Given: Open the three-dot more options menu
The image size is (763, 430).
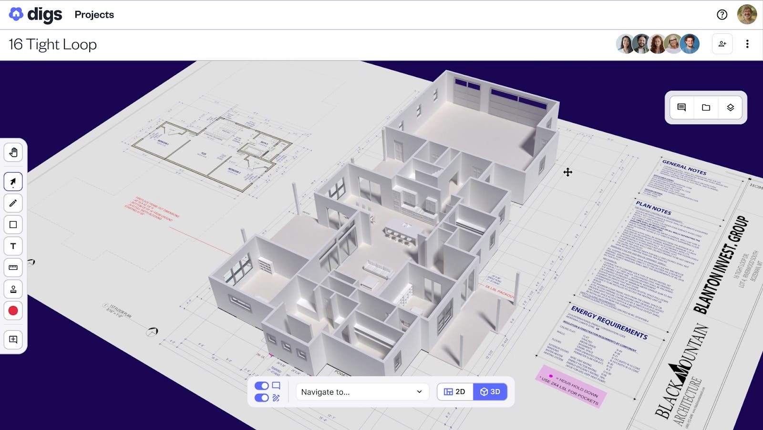Looking at the screenshot, I should [x=747, y=44].
